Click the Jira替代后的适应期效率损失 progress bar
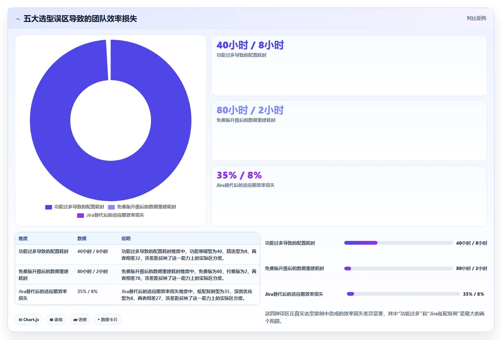The height and width of the screenshot is (340, 502). (403, 294)
